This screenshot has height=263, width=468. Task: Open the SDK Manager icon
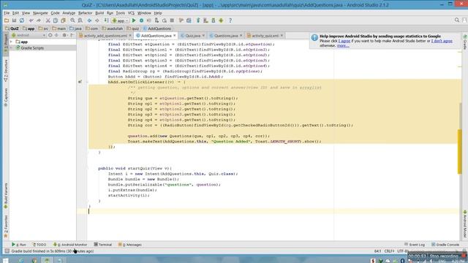click(x=214, y=20)
